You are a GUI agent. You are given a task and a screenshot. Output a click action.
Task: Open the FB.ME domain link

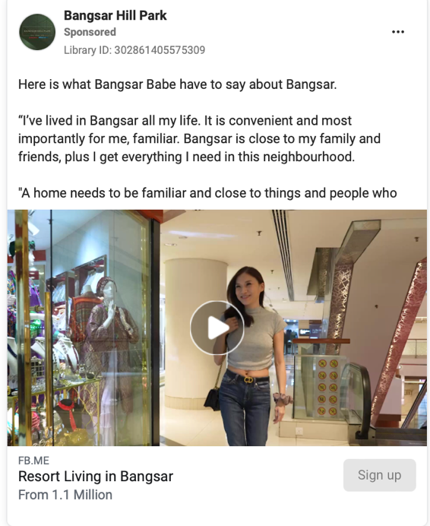click(x=33, y=461)
